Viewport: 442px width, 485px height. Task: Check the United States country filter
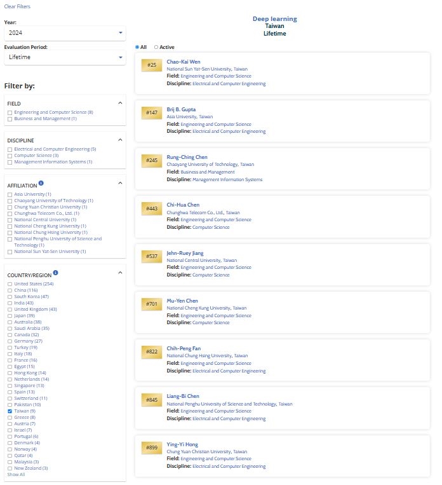[10, 283]
